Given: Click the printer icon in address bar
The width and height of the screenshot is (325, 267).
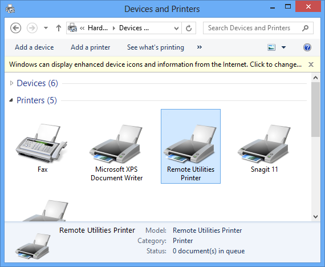Looking at the screenshot, I should click(72, 28).
